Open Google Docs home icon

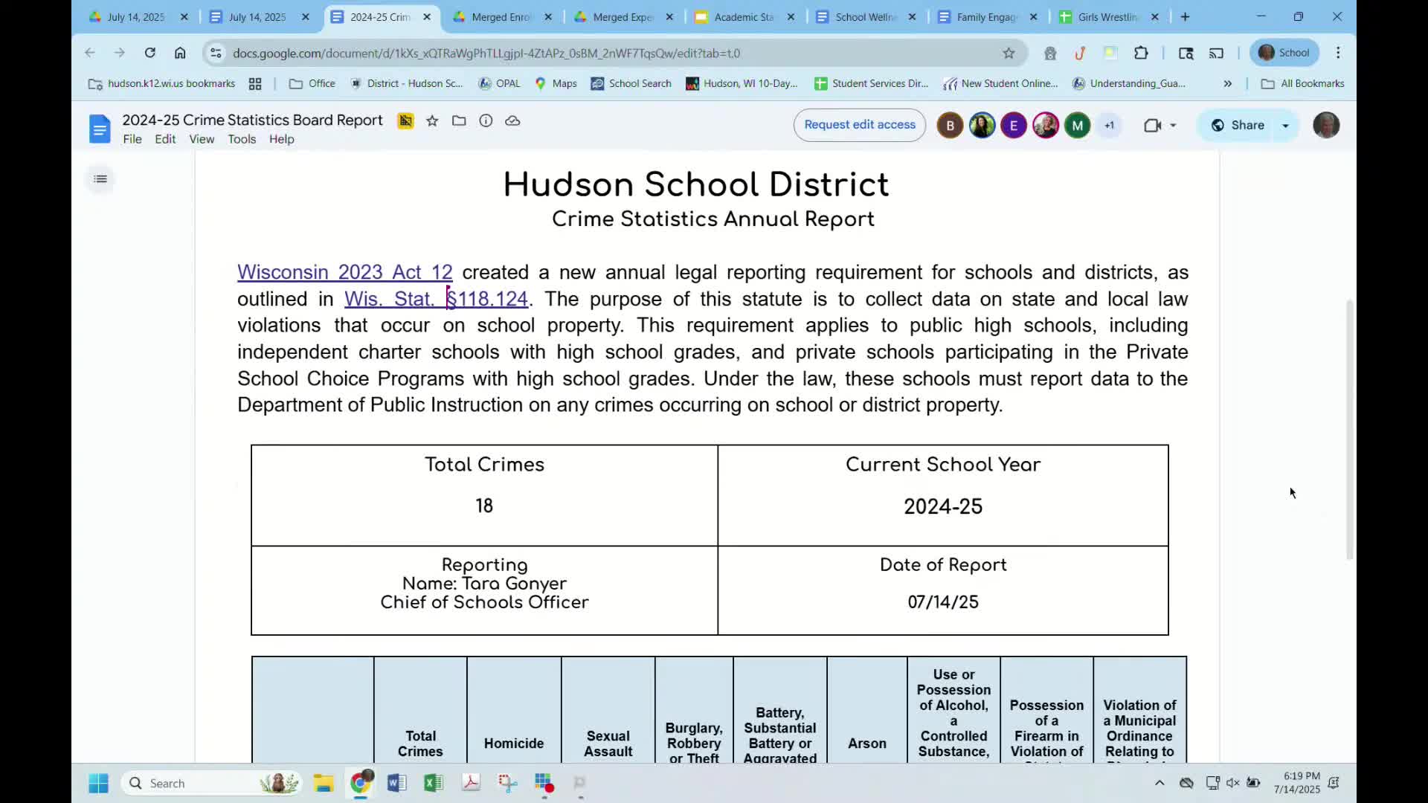100,129
